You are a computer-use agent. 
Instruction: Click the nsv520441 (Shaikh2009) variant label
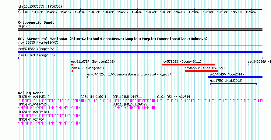click(205, 68)
